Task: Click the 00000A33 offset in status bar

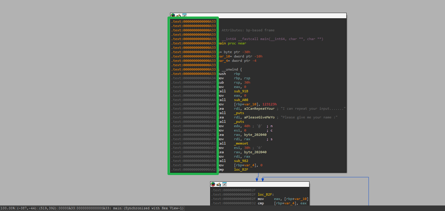Action: pos(67,208)
